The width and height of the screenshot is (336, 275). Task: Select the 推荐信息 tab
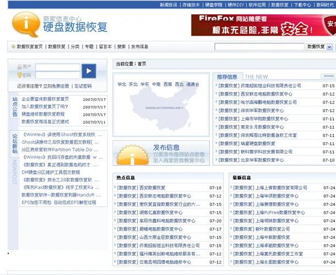[x=227, y=77]
